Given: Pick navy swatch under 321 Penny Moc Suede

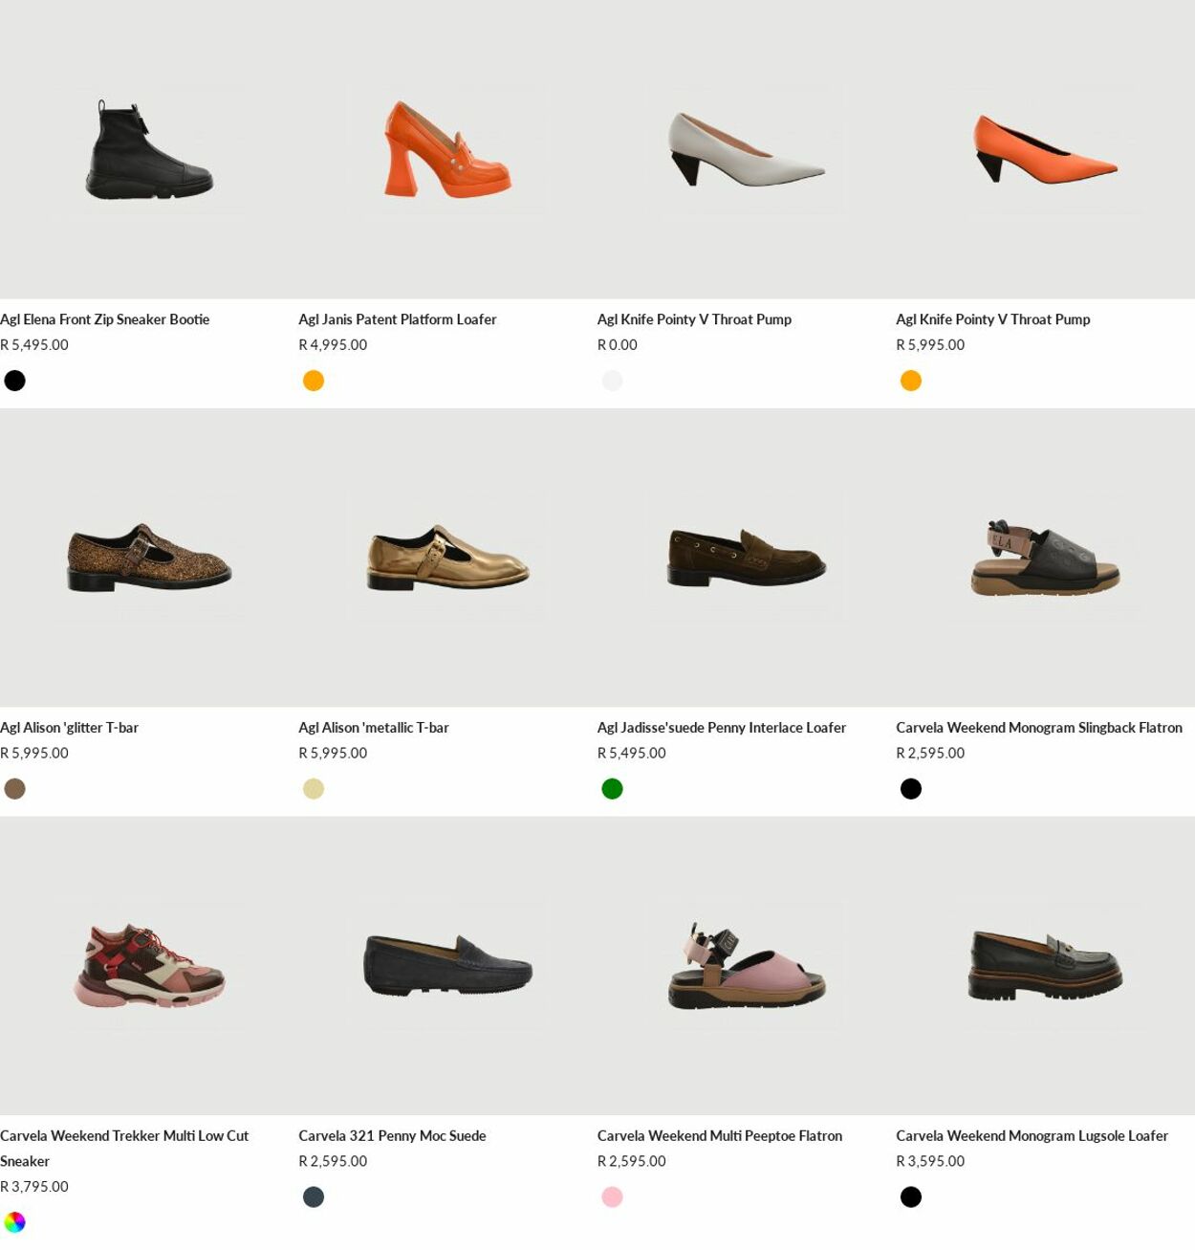Looking at the screenshot, I should coord(314,1197).
